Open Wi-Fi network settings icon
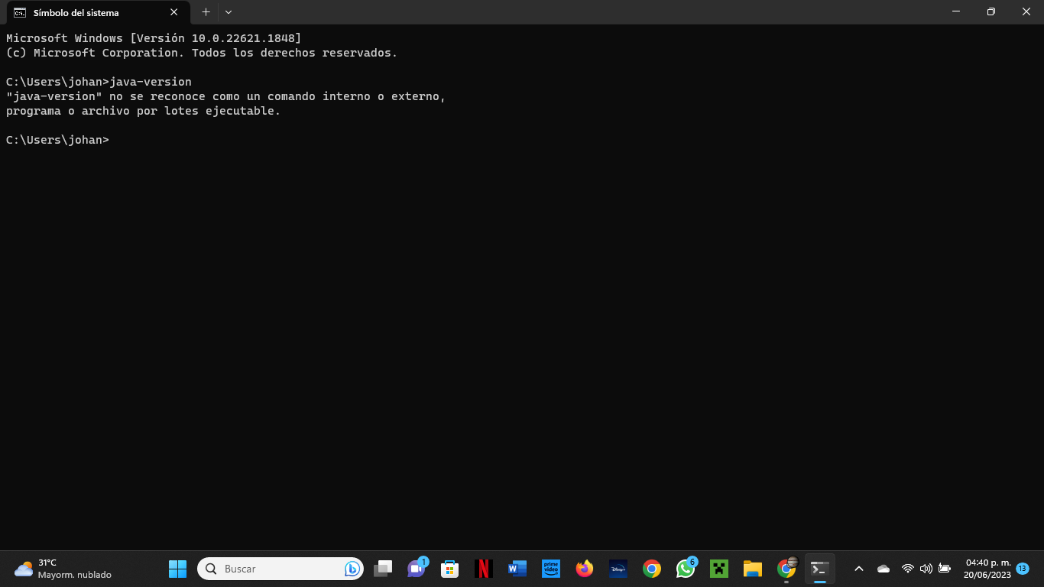1044x587 pixels. pos(908,569)
